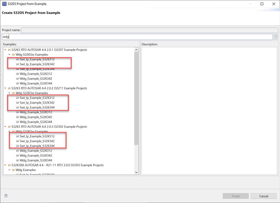Click the filter funnel icon beside search field
The width and height of the screenshot is (280, 203).
[x=276, y=37]
